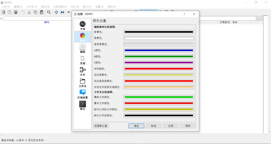Change the A颜色 blue swatch
271x144 pixels.
pos(159,50)
